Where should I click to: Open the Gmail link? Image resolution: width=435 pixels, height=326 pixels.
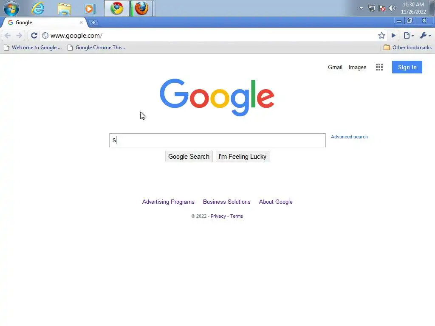pyautogui.click(x=335, y=67)
